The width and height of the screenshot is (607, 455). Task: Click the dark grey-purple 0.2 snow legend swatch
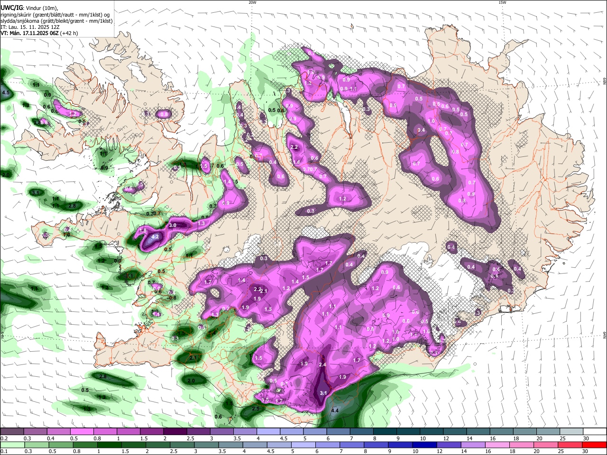click(x=11, y=431)
